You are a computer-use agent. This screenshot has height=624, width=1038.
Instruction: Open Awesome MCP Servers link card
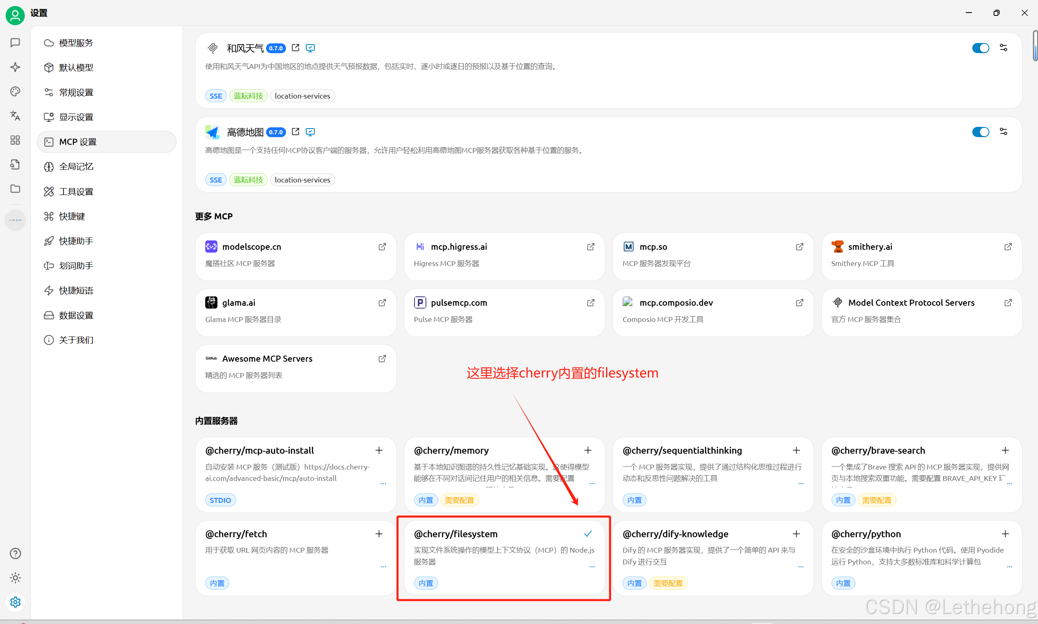[296, 368]
